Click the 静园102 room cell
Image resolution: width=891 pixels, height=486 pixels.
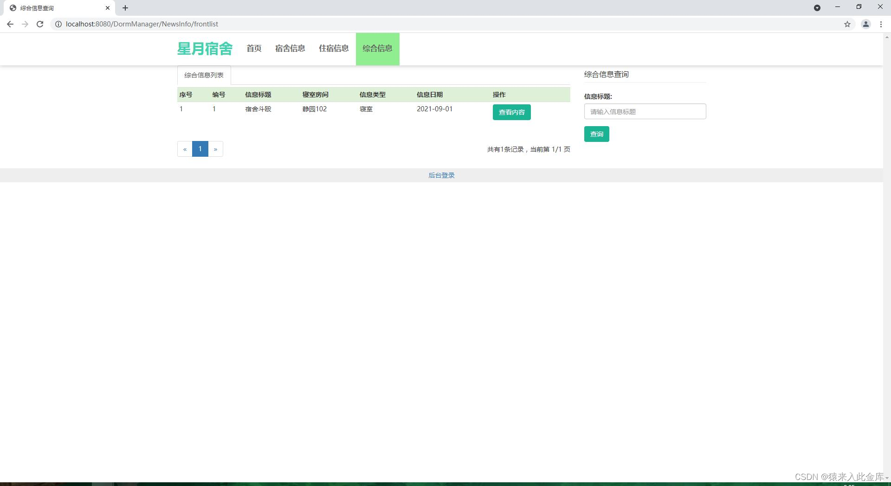(x=315, y=109)
